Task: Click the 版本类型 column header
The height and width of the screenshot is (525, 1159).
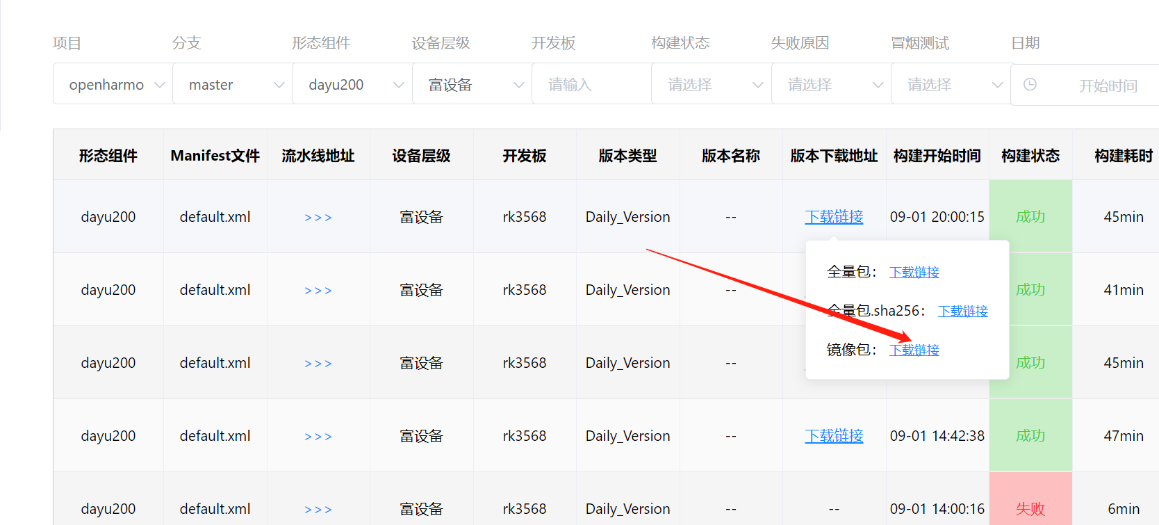Action: click(x=627, y=156)
